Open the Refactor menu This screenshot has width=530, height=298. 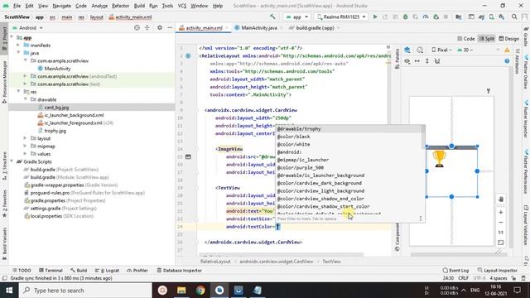pyautogui.click(x=120, y=6)
